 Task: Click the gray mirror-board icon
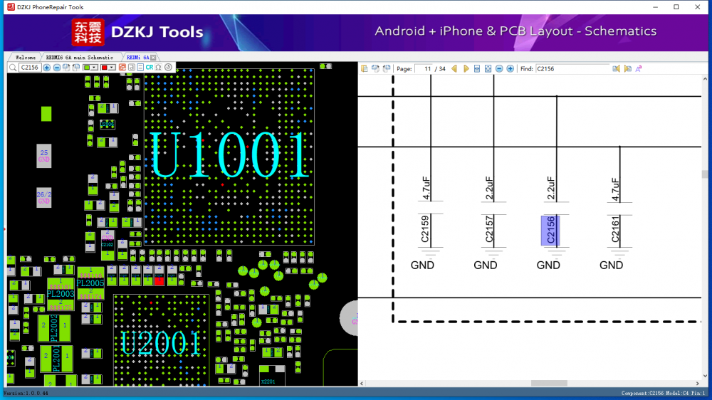click(132, 68)
